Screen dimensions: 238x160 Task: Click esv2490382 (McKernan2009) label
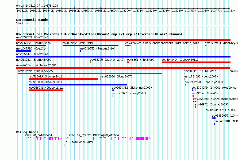coord(132,88)
